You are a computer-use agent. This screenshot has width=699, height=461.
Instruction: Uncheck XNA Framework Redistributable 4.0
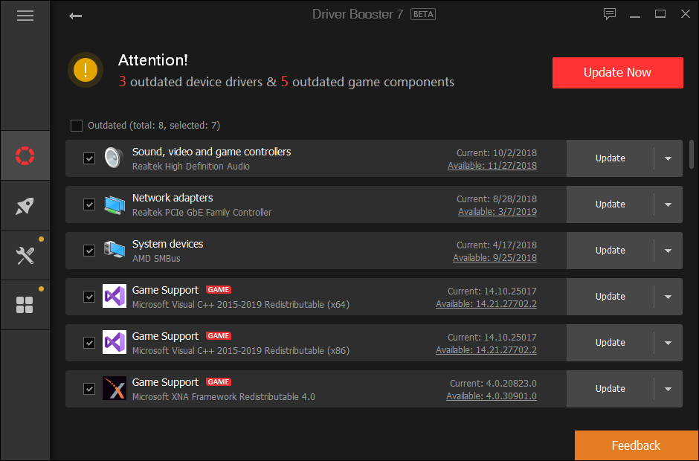tap(89, 389)
